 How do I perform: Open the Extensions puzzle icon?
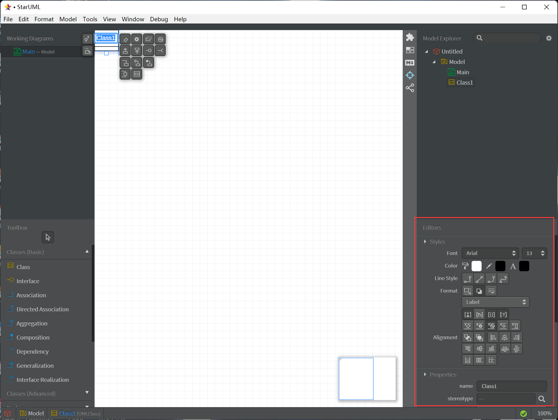tap(410, 37)
